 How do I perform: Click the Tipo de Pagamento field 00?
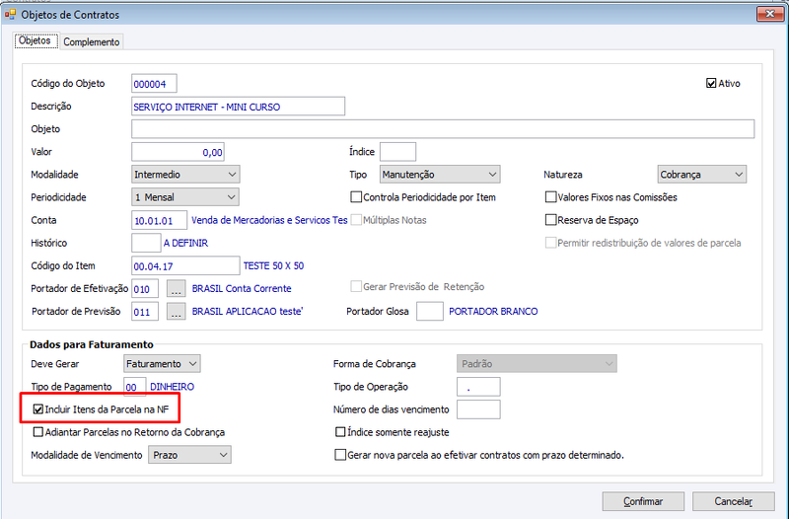(135, 387)
